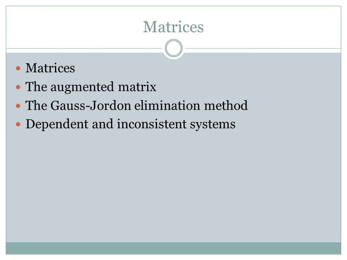Click the word "method" in the third bullet
This screenshot has height=260, width=347.
[226, 105]
